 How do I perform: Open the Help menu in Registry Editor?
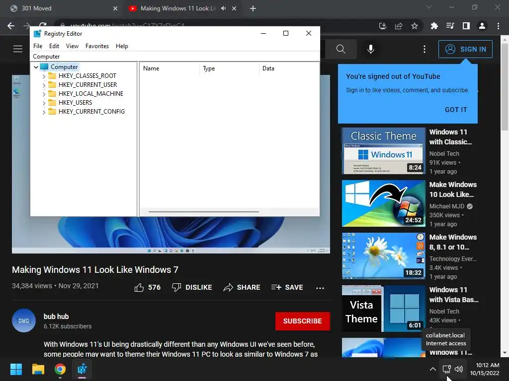122,46
